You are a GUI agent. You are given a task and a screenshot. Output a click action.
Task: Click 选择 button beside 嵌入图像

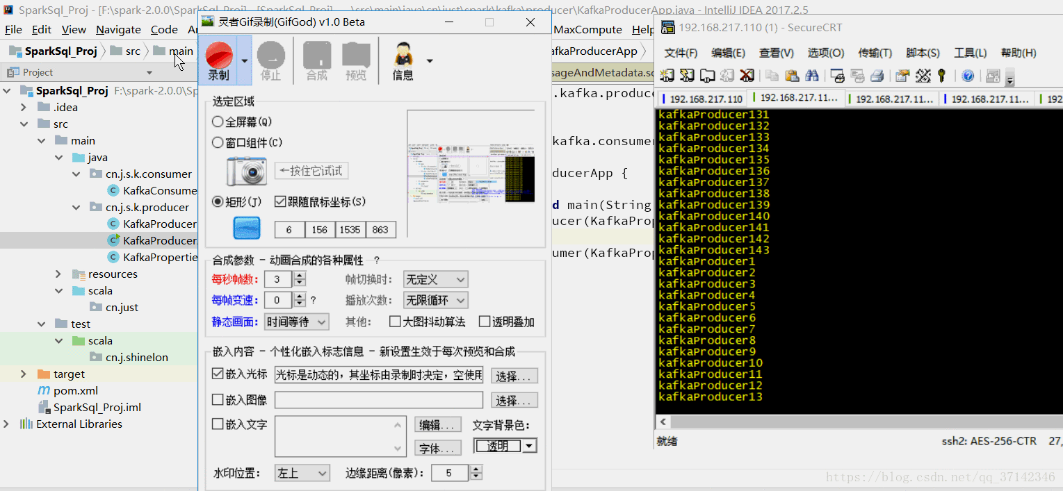pos(514,401)
